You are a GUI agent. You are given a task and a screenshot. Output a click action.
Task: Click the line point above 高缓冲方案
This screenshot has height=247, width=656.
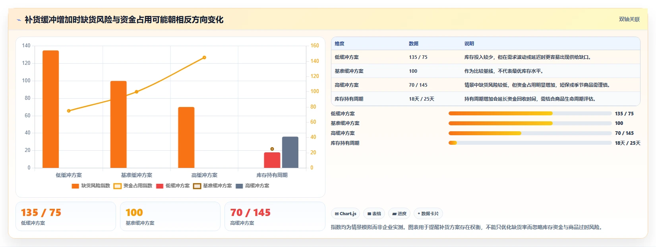pyautogui.click(x=204, y=58)
